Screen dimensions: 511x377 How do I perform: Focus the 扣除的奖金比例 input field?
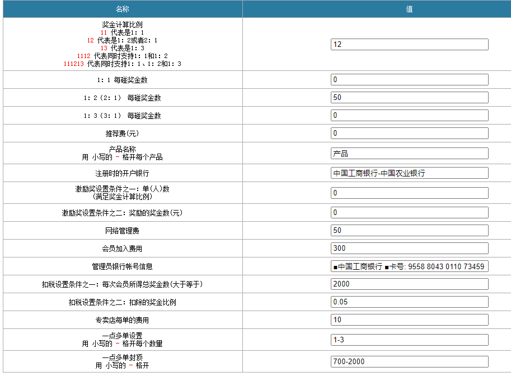(x=409, y=302)
